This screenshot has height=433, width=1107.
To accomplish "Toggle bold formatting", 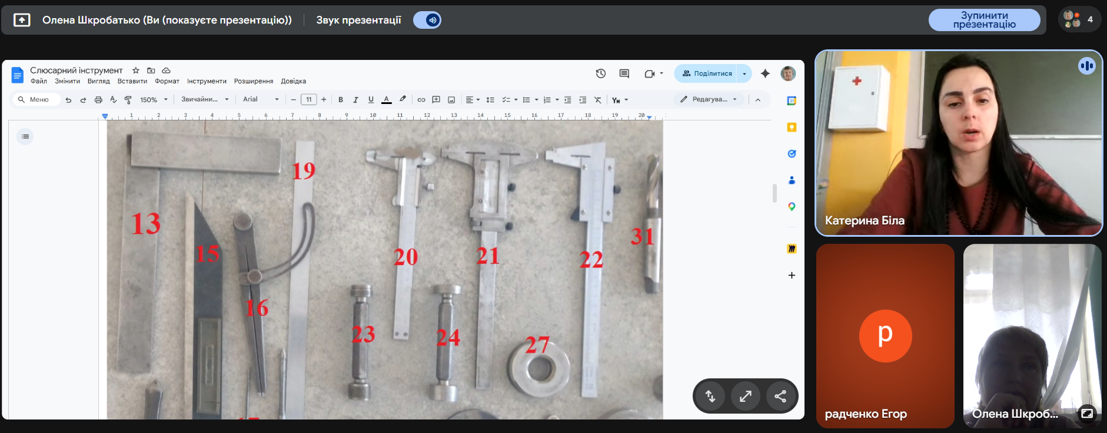I will (341, 100).
